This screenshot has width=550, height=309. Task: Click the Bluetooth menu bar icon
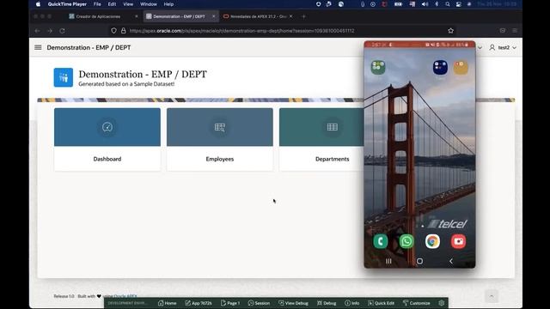(437, 4)
